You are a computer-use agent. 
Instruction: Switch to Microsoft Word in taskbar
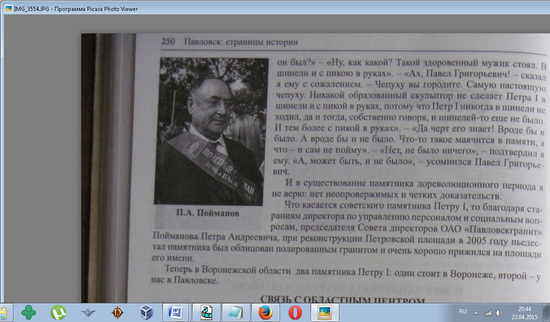click(176, 312)
